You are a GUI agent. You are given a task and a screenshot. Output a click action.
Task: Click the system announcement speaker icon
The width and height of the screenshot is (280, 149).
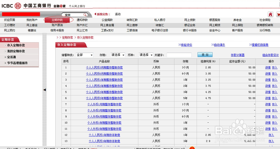pyautogui.click(x=95, y=14)
